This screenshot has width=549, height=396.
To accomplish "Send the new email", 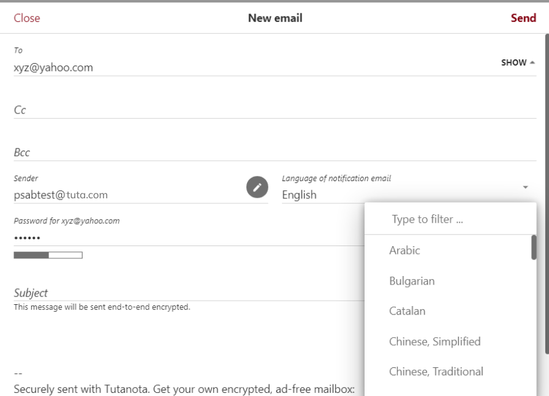I will [523, 18].
